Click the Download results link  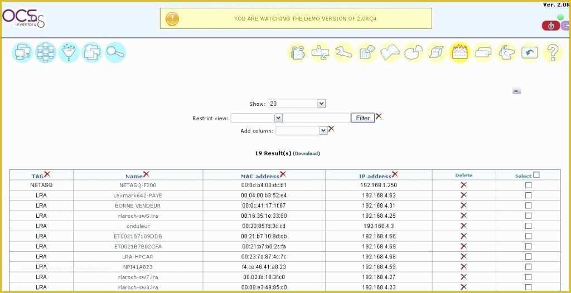(x=306, y=154)
